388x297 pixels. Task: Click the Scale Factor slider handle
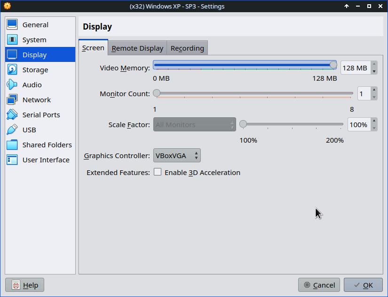(243, 124)
